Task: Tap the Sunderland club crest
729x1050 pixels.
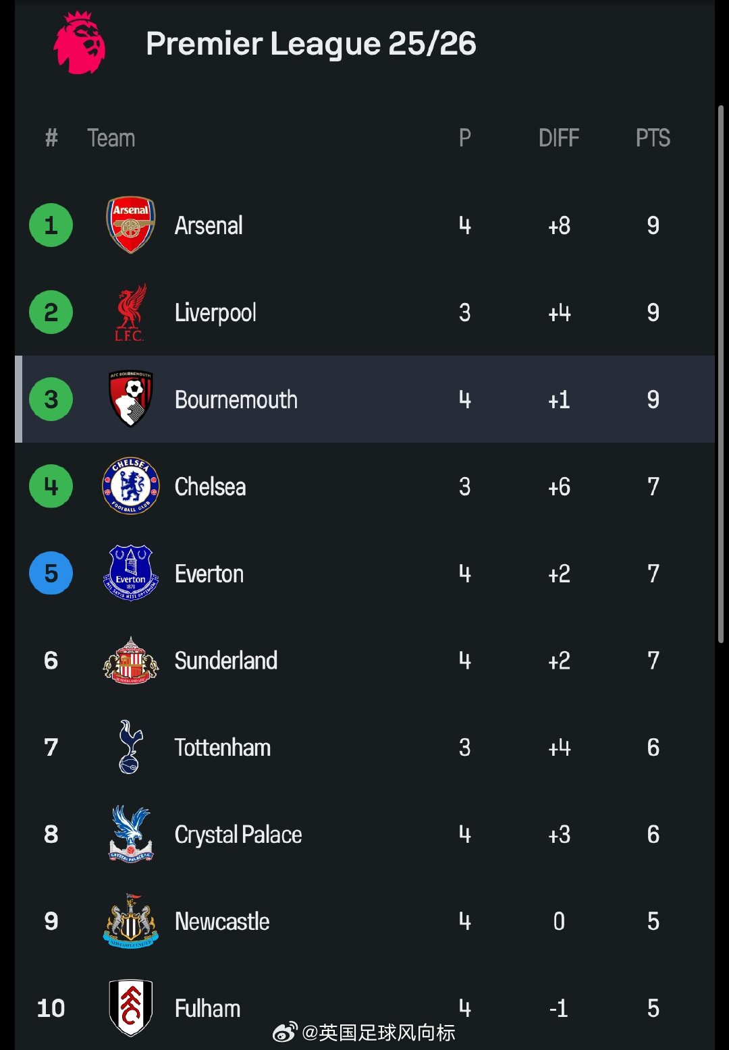Action: point(131,660)
